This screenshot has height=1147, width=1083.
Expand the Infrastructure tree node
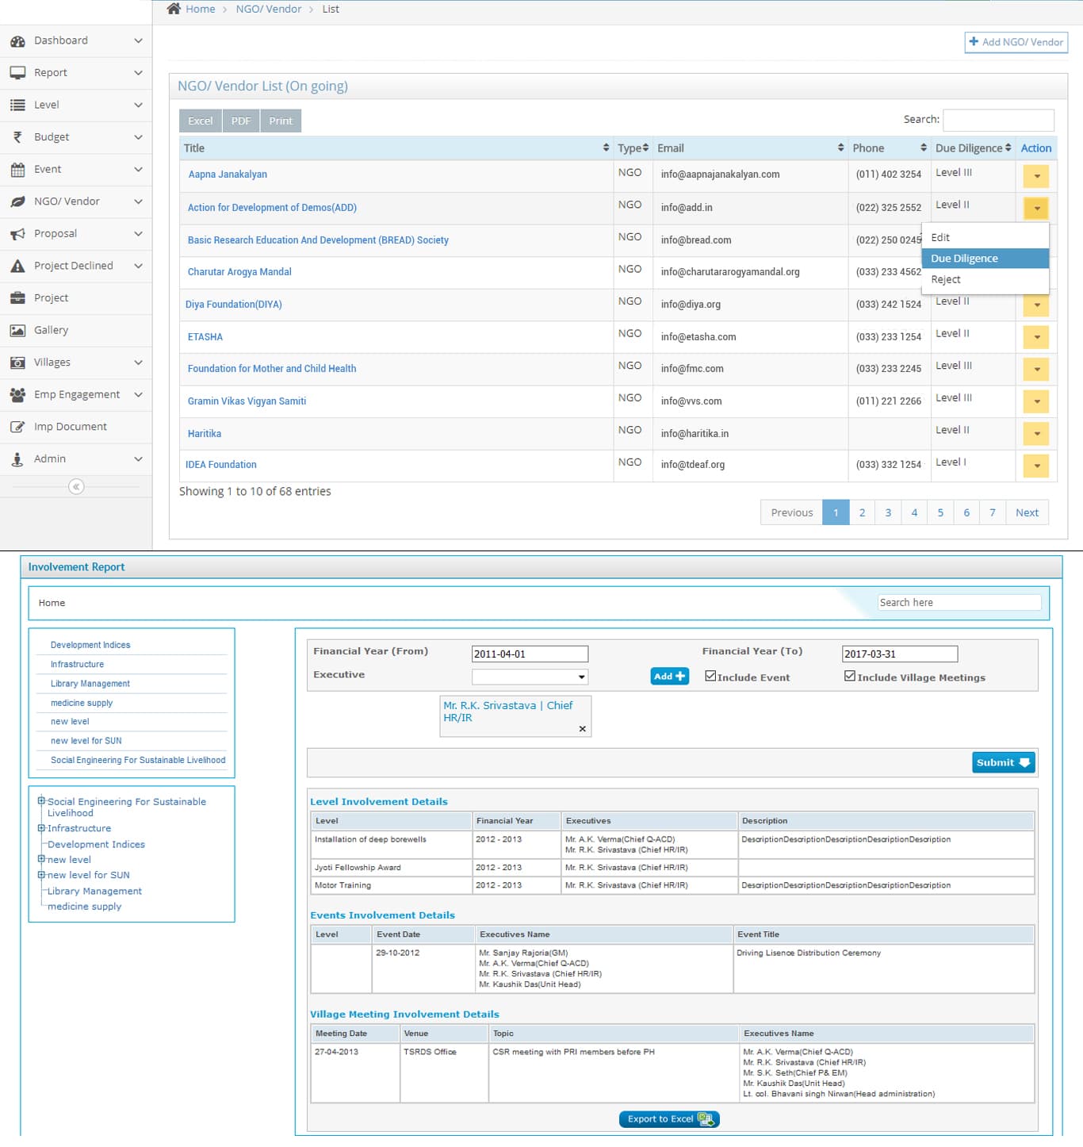coord(41,828)
